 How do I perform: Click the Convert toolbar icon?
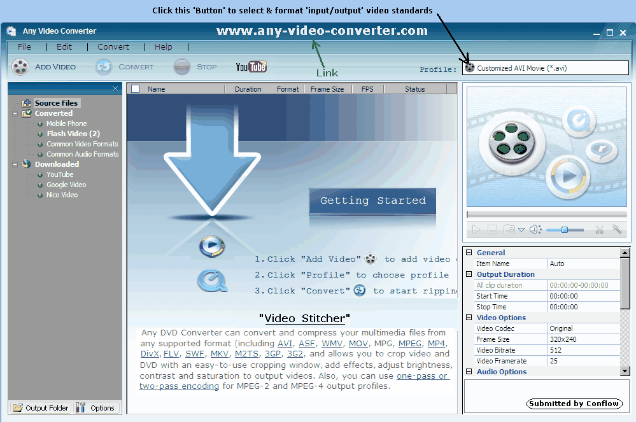103,67
